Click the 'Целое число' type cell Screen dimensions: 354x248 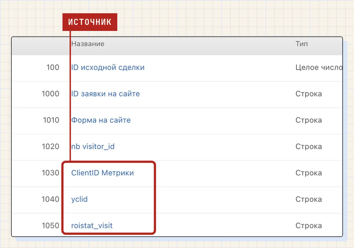[x=319, y=67]
